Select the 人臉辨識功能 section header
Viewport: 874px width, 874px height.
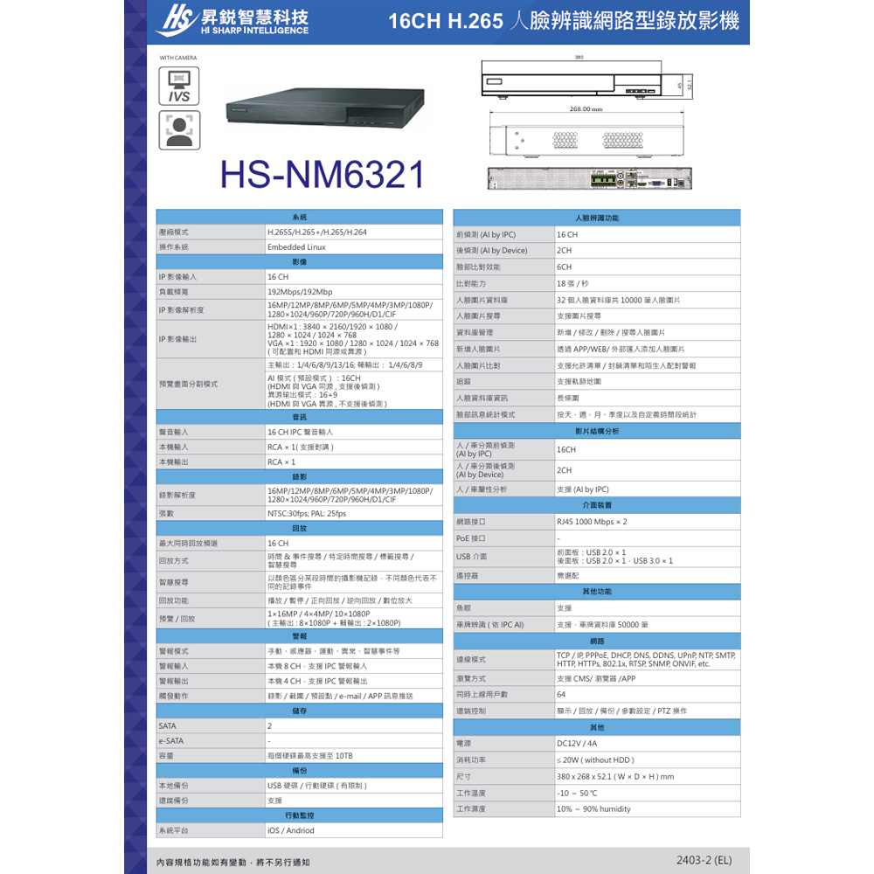[x=596, y=217]
